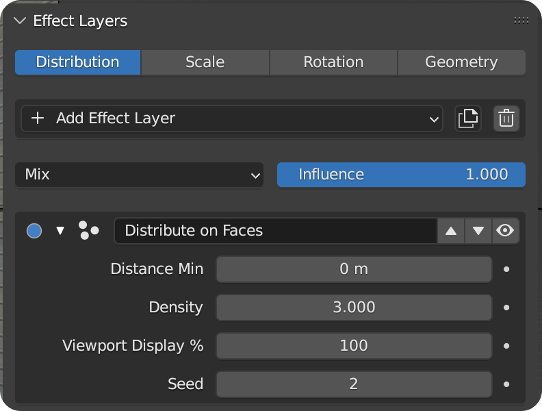Screen dimensions: 542x411
Task: Click the Distance Min label
Action: pos(157,269)
